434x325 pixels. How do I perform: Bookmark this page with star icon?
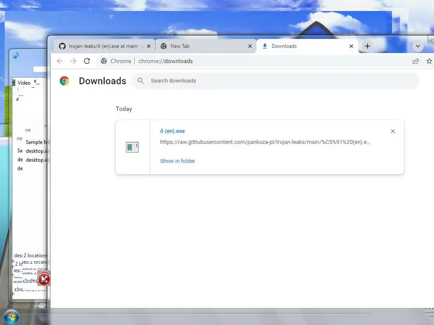[429, 61]
